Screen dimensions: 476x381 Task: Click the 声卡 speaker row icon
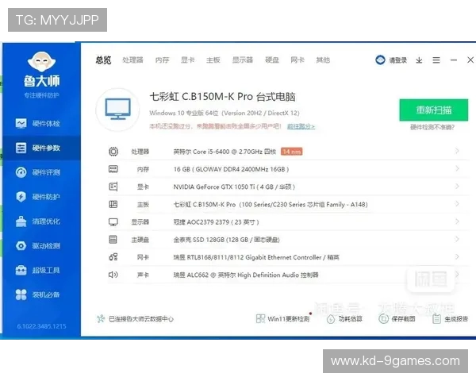coord(113,275)
